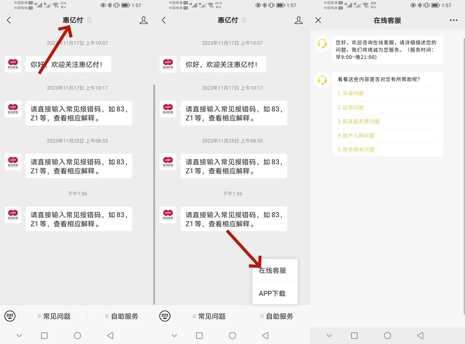Image resolution: width=465 pixels, height=344 pixels.
Task: Tap hide-navigation chevron in left screen
Action: click(19, 335)
